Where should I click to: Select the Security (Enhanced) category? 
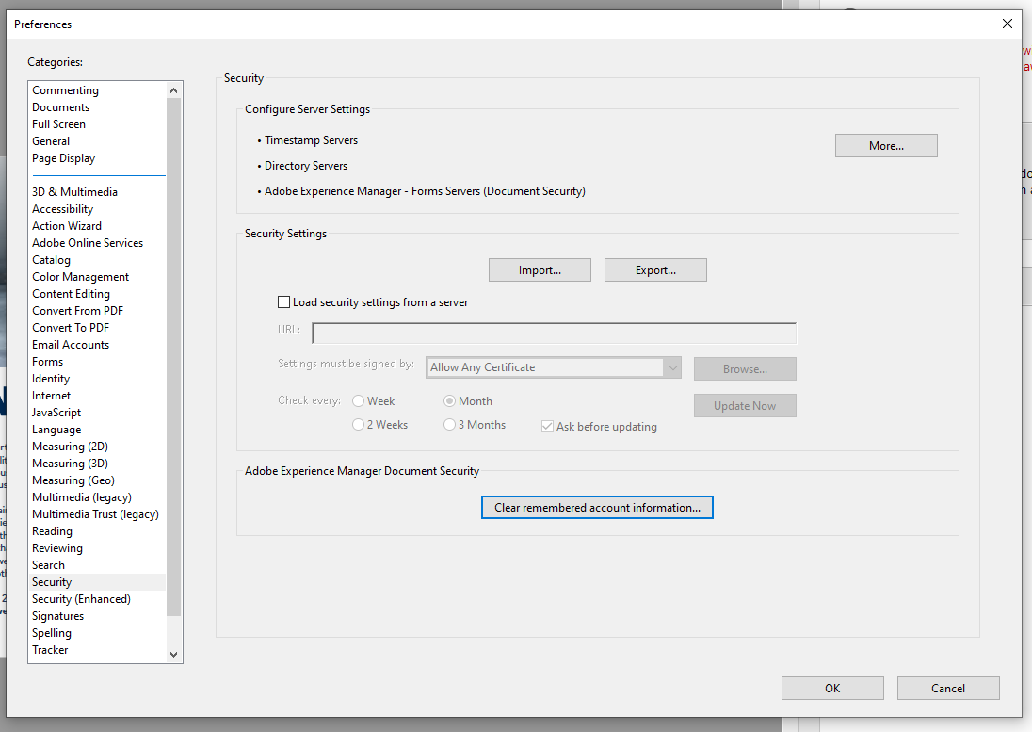81,598
